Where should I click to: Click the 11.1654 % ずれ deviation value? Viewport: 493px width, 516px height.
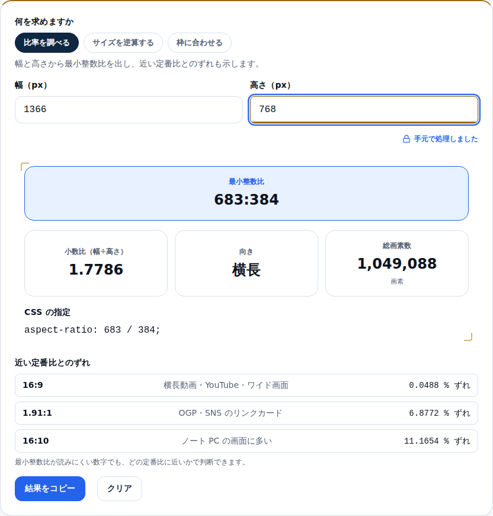437,441
